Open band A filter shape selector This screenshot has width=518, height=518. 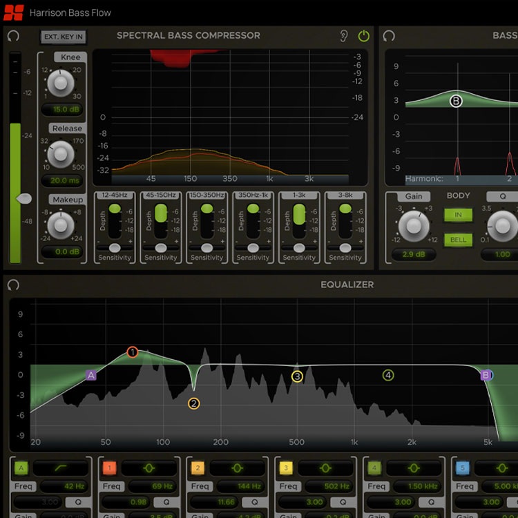pyautogui.click(x=61, y=468)
